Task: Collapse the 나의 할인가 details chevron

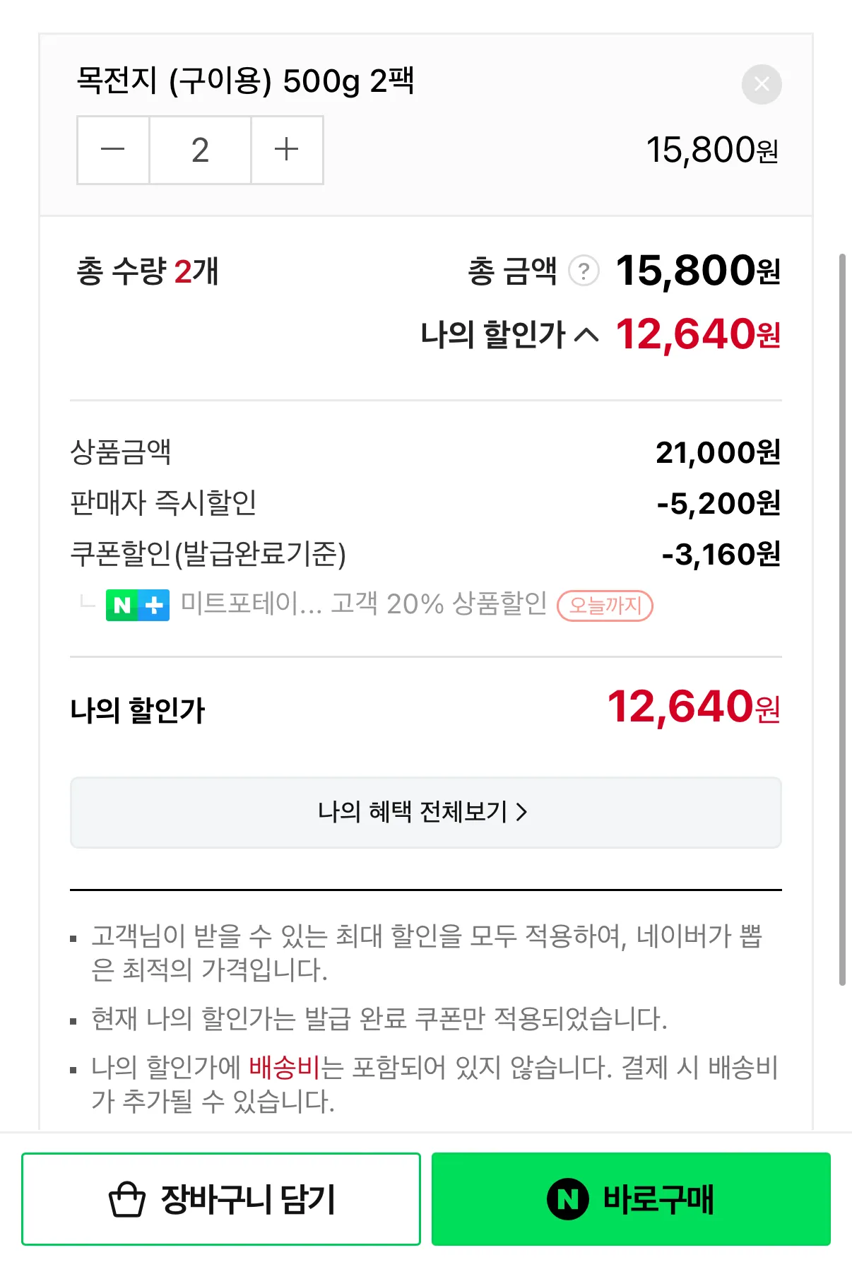Action: (x=586, y=335)
